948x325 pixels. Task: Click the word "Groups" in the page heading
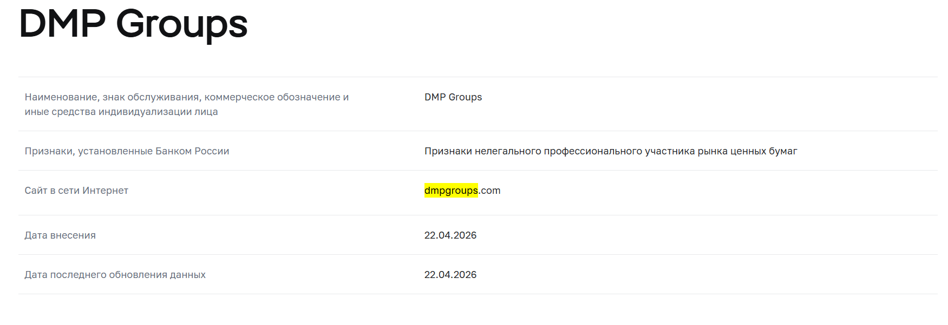tap(181, 24)
